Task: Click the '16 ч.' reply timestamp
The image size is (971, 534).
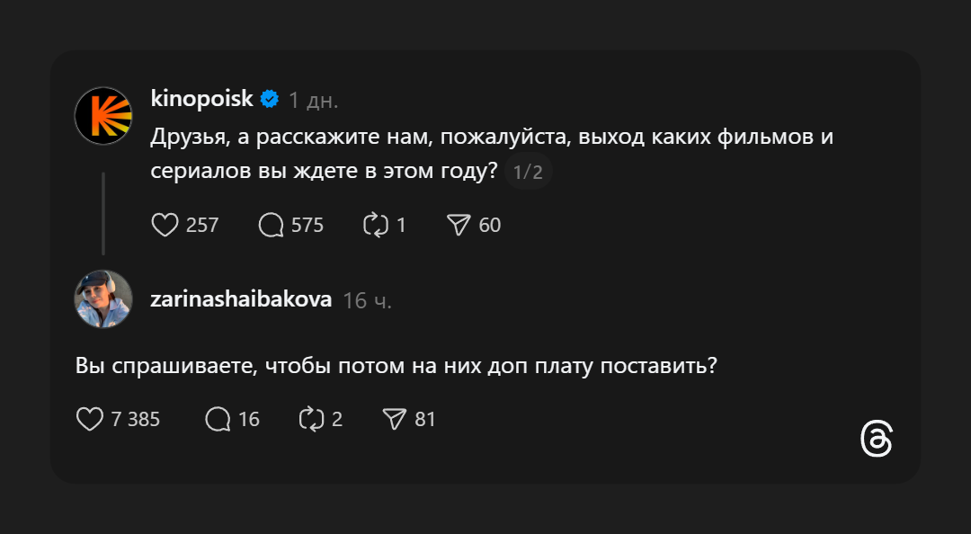Action: (x=367, y=300)
